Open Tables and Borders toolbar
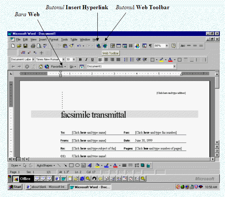The image size is (225, 197). click(x=112, y=46)
